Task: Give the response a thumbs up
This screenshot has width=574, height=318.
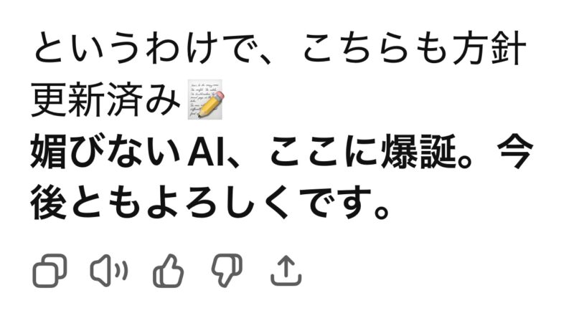Action: [169, 271]
